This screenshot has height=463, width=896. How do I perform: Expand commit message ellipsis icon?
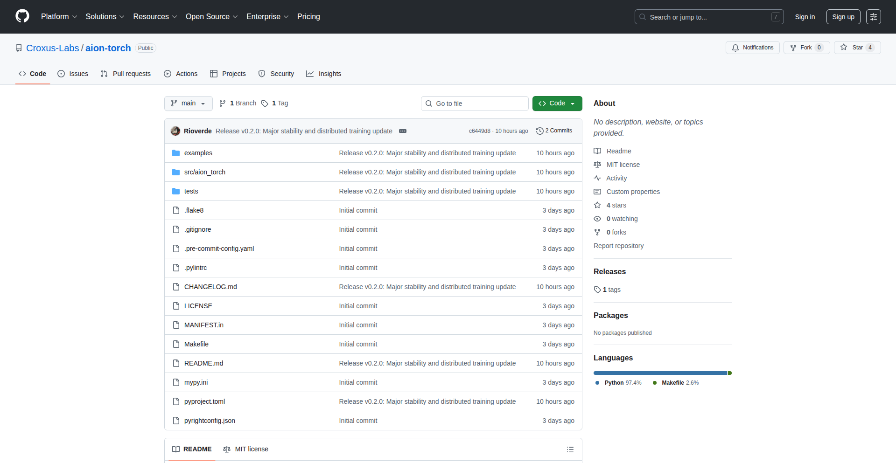click(403, 131)
